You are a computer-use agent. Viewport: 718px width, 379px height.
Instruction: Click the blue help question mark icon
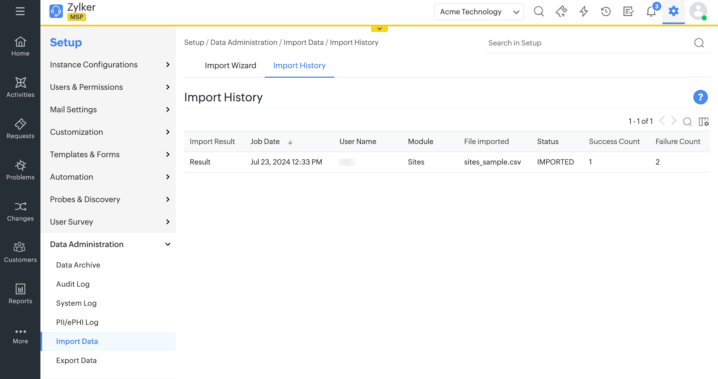(x=700, y=97)
